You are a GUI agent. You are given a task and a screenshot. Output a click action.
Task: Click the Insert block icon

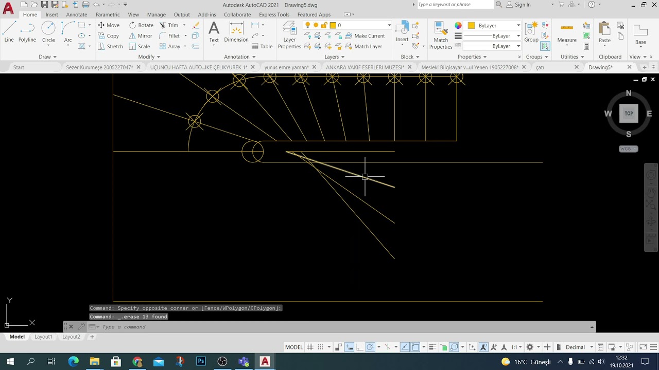[x=402, y=32]
